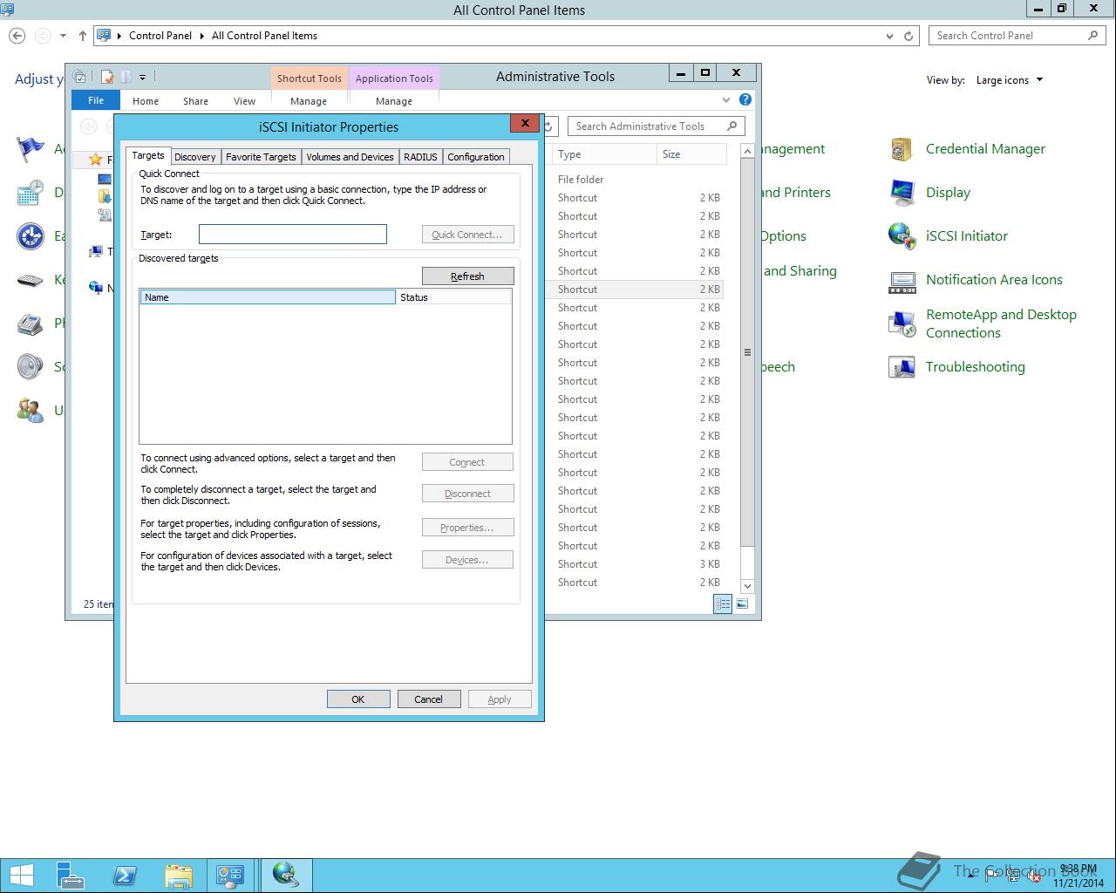Screen dimensions: 1116x893
Task: Open Credential Manager in Control Panel
Action: (985, 149)
